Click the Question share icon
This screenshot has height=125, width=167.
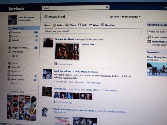[x=102, y=25]
